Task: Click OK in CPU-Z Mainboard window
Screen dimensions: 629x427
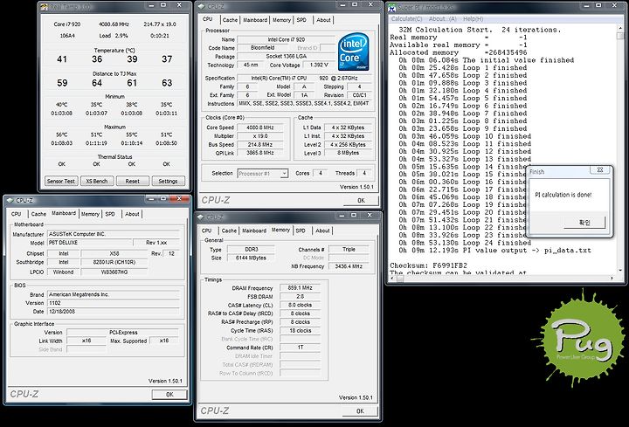Action: (x=169, y=395)
